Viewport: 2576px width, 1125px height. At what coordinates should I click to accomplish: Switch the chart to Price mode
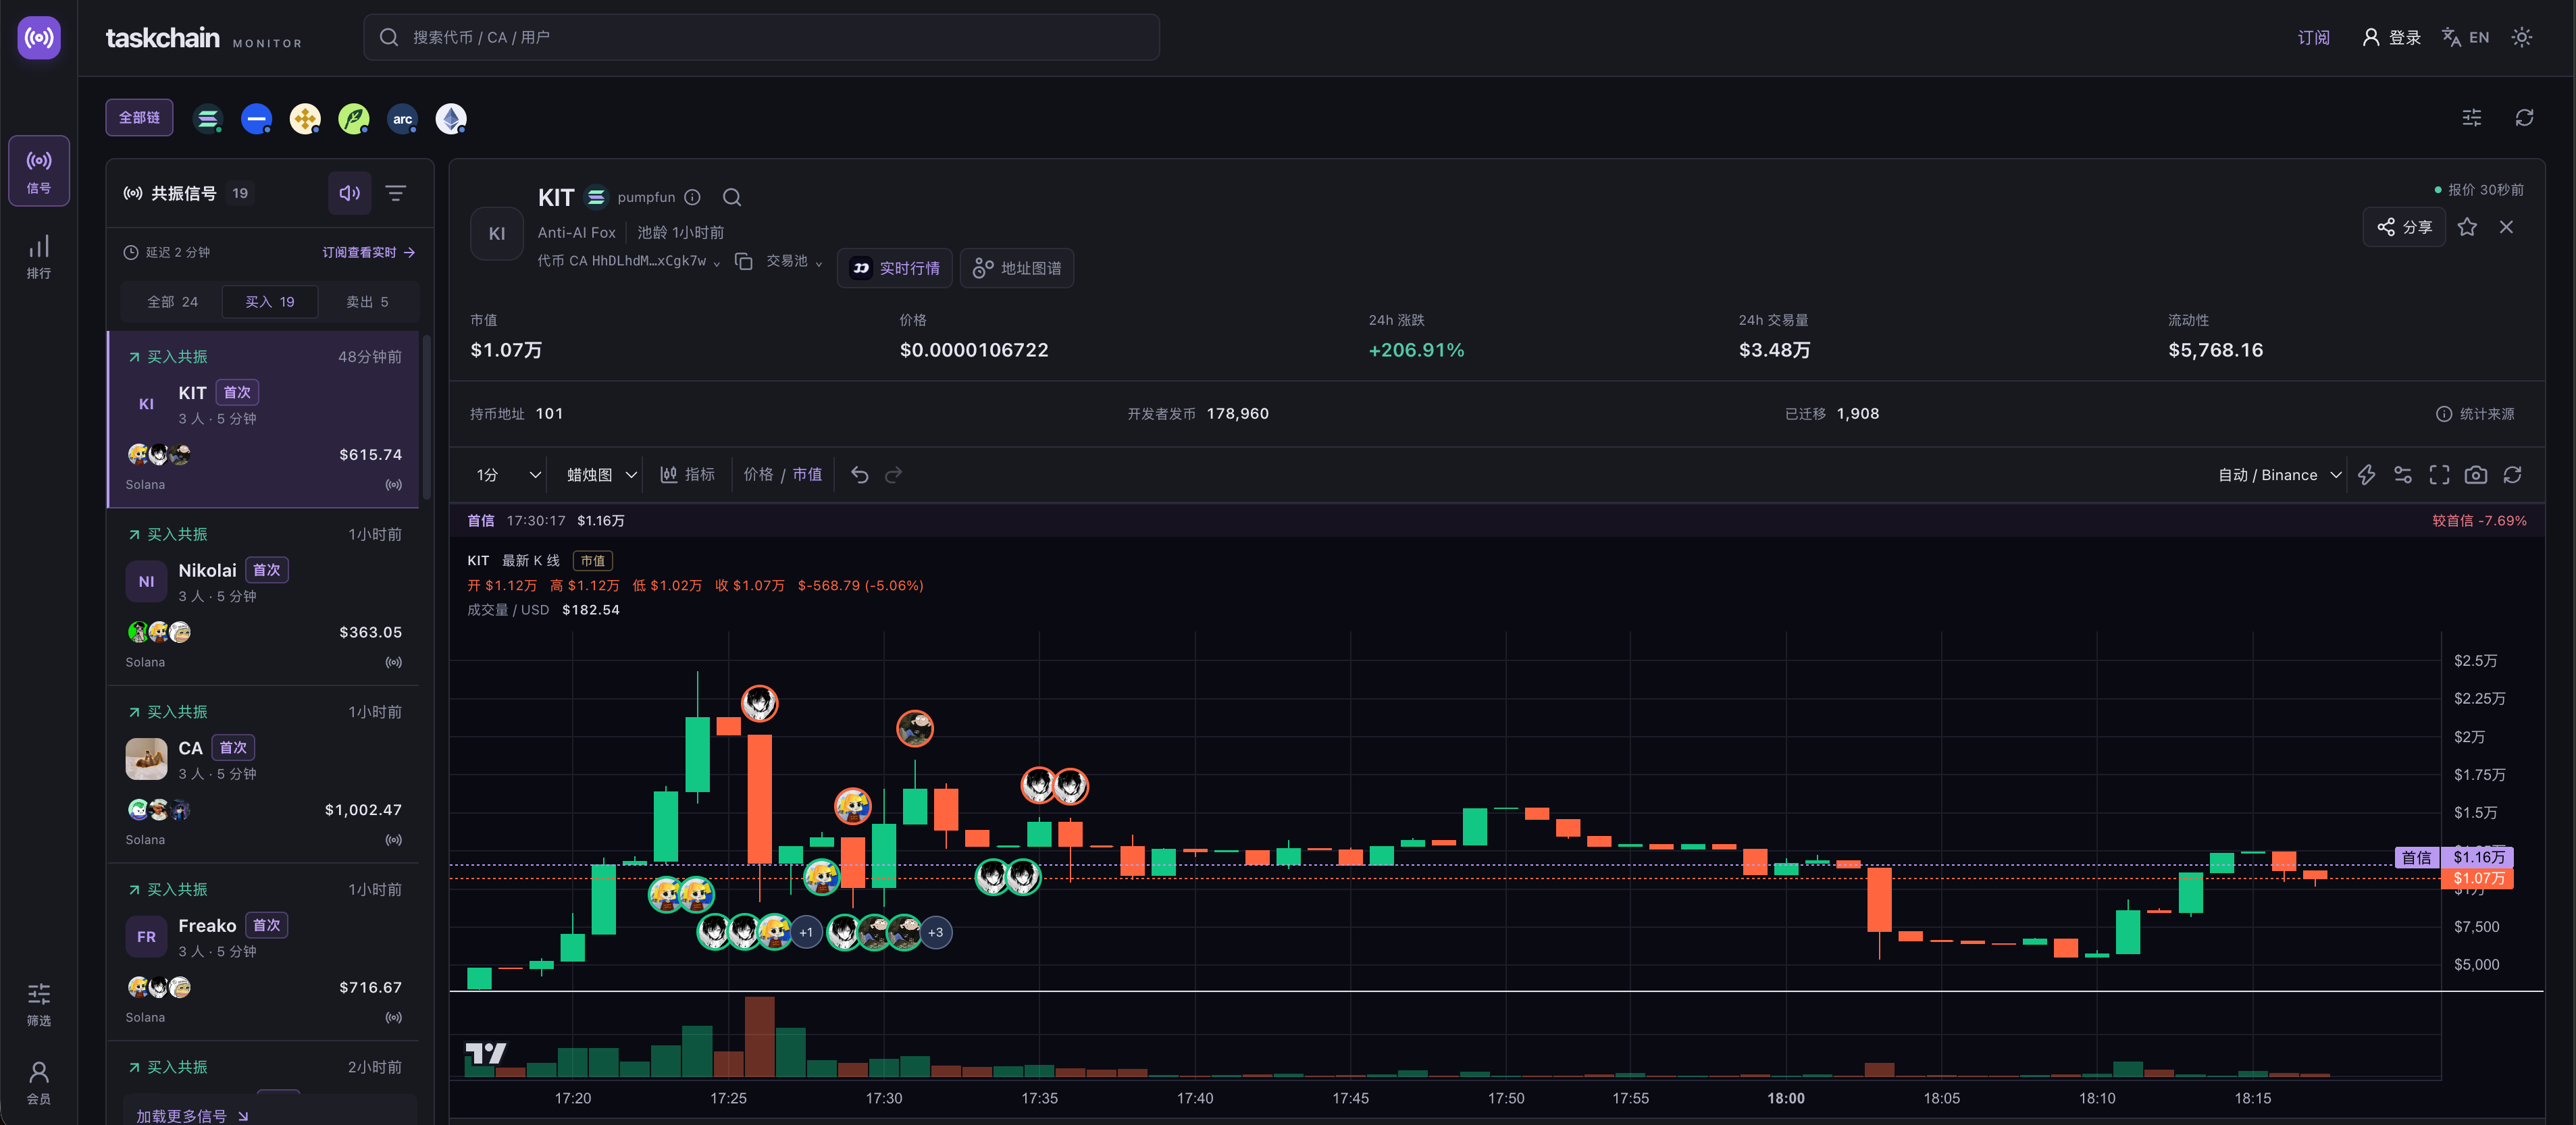(758, 475)
